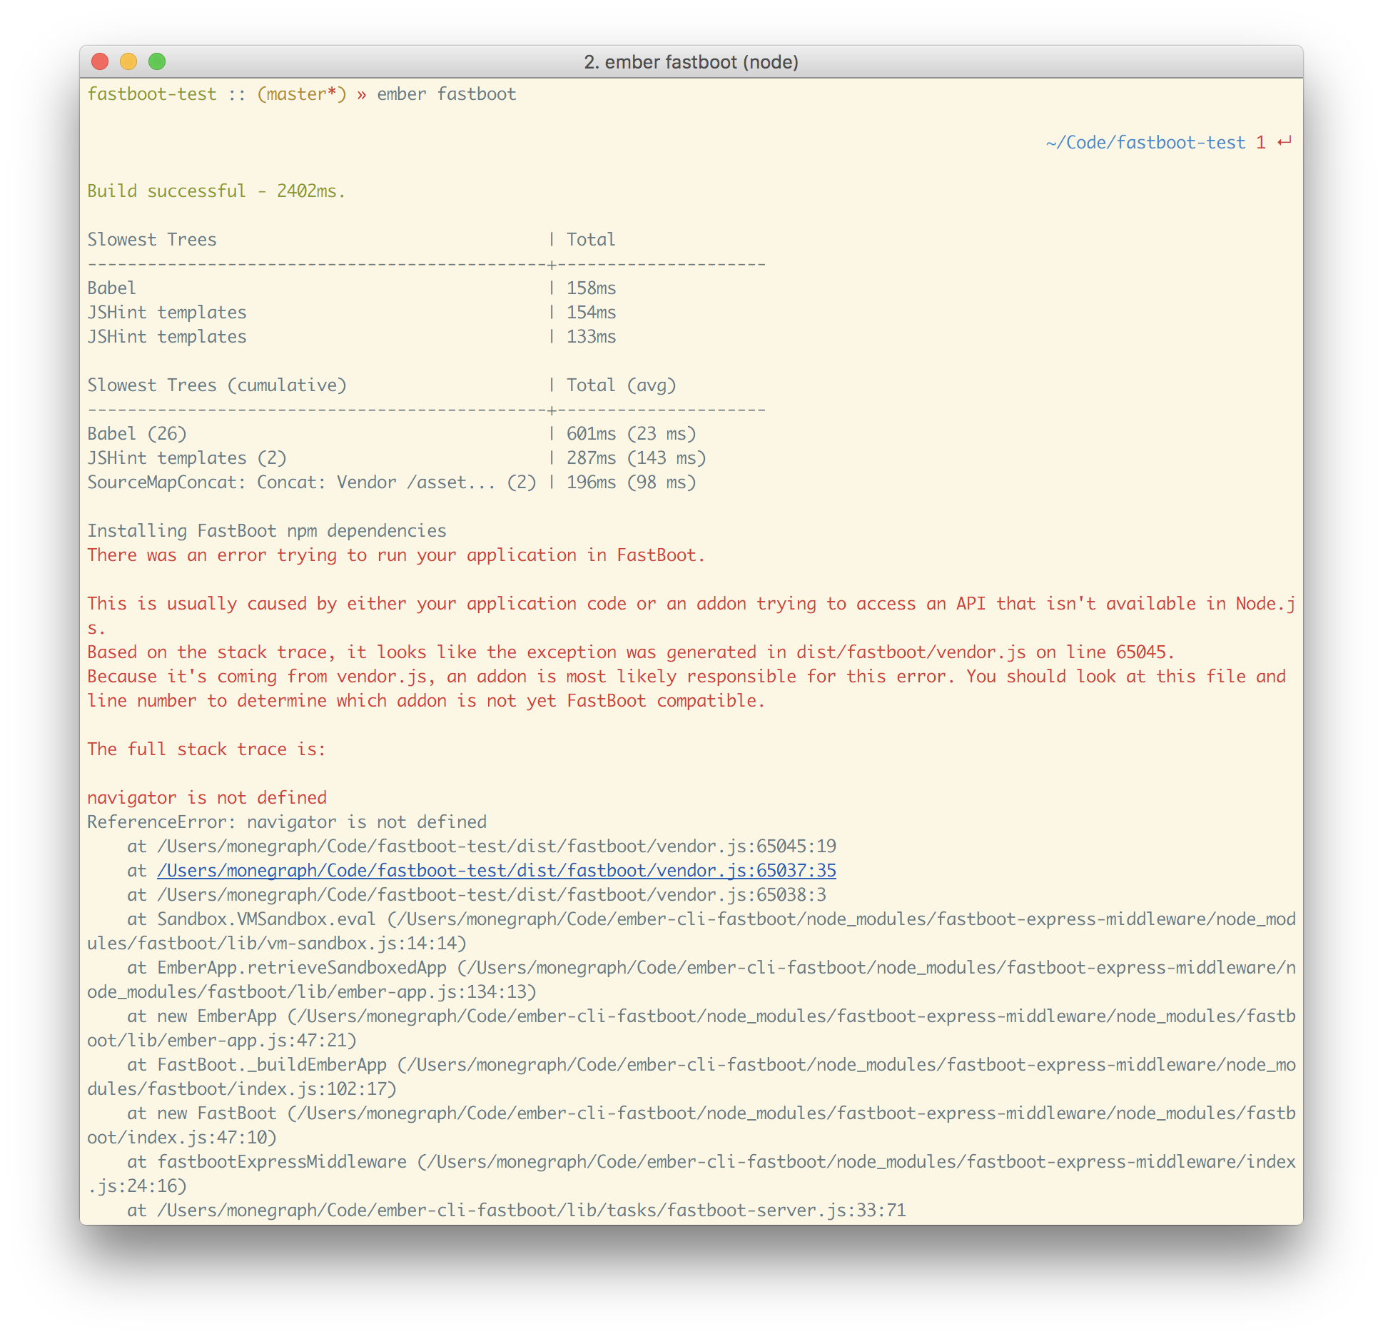The image size is (1383, 1339).
Task: Click the '~/Code/fastboot-test' right prompt path
Action: click(1145, 143)
